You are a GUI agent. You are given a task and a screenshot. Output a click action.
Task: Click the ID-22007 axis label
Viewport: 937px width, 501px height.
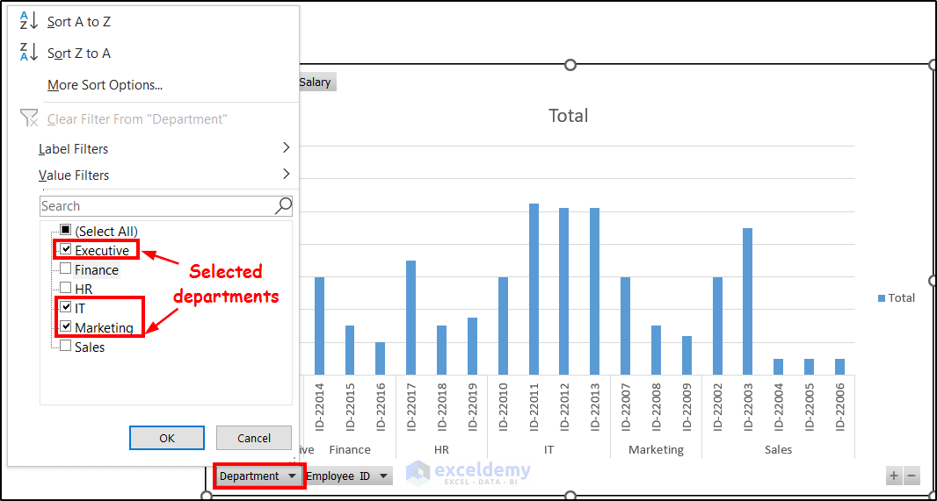click(626, 407)
